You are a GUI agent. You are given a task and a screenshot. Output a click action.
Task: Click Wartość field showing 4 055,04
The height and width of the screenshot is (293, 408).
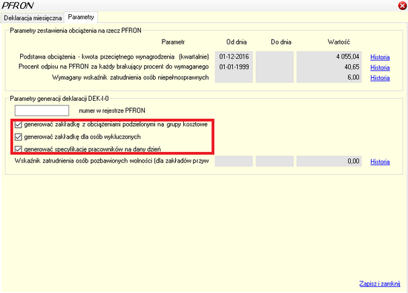[329, 56]
